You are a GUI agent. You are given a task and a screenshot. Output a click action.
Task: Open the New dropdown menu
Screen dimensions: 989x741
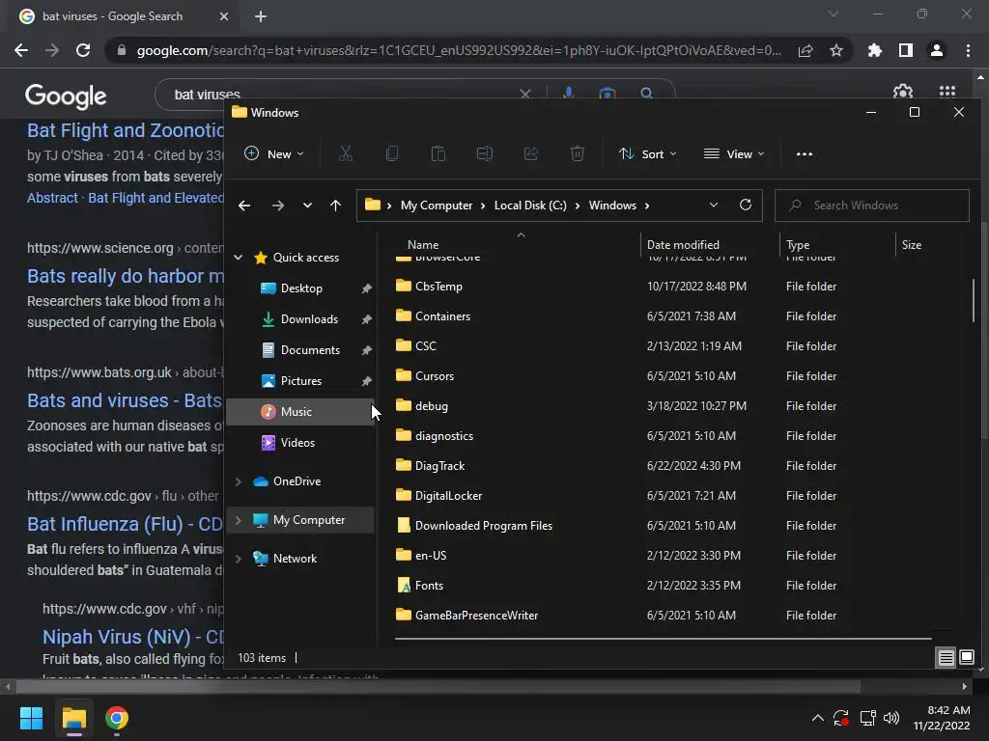pos(273,153)
